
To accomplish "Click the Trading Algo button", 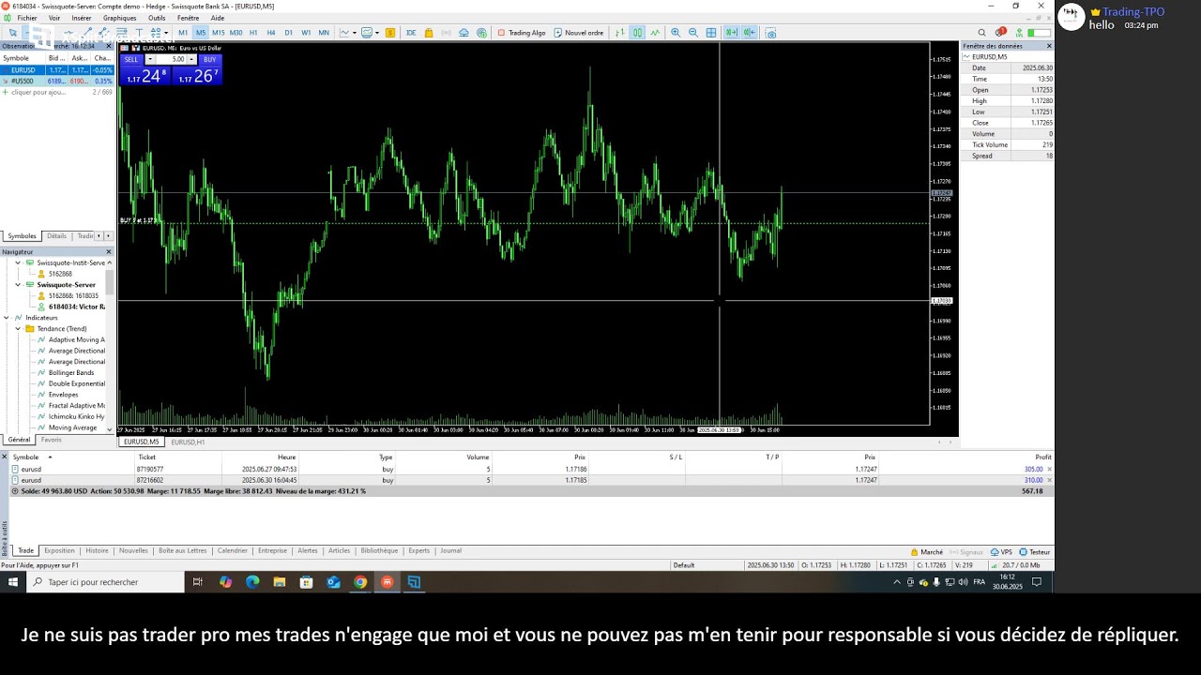I will pyautogui.click(x=521, y=33).
